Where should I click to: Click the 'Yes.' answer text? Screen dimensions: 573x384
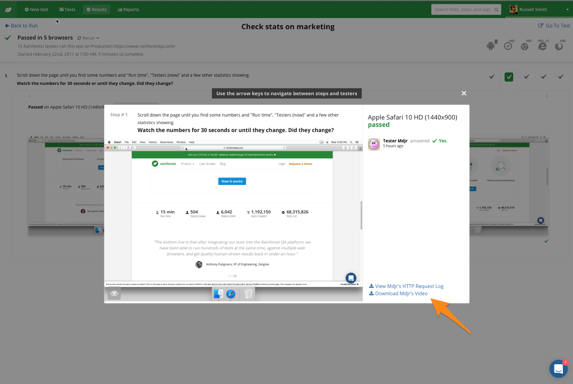click(x=443, y=141)
